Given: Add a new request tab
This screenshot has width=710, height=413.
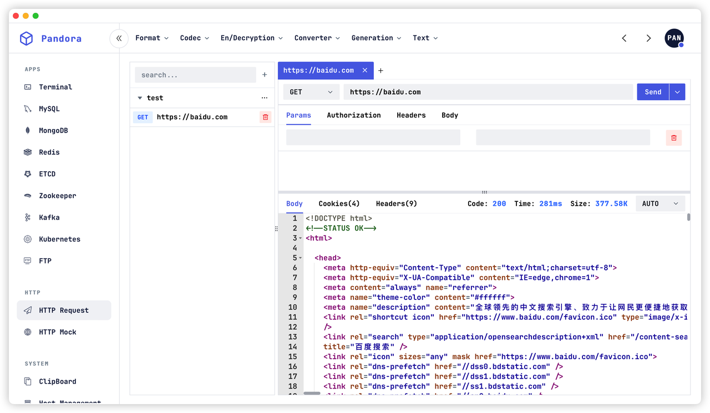Looking at the screenshot, I should coord(381,70).
